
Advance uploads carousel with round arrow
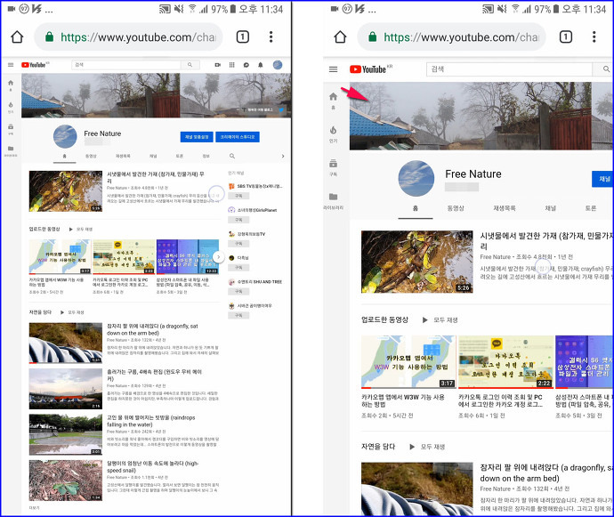(219, 257)
